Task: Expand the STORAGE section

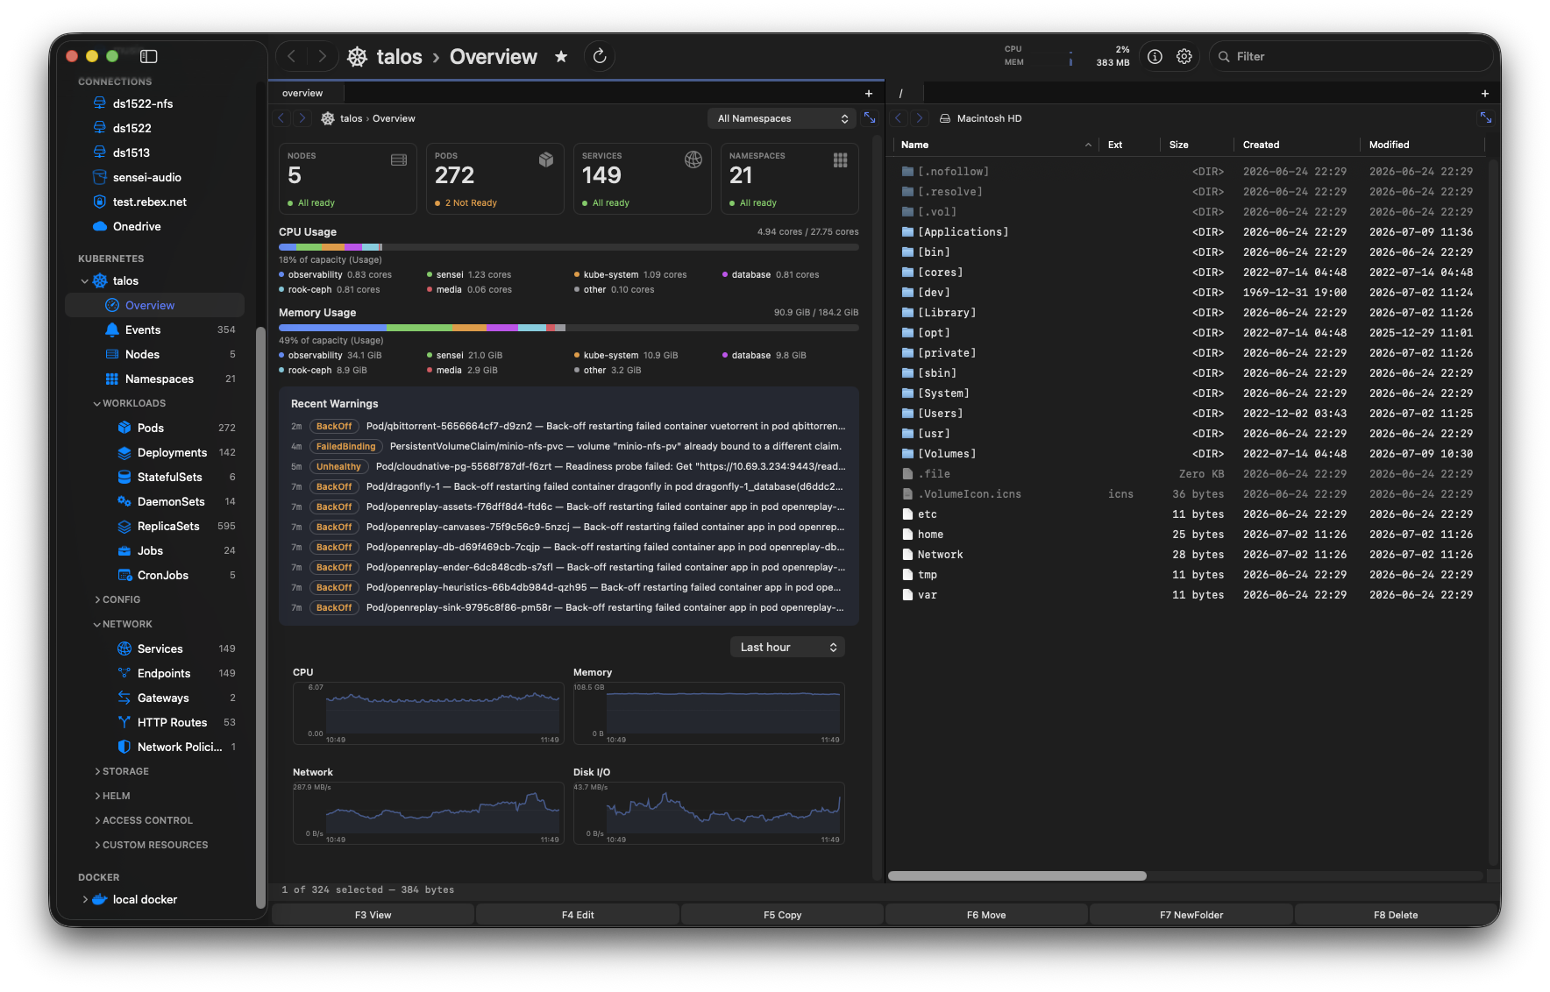Action: (96, 771)
